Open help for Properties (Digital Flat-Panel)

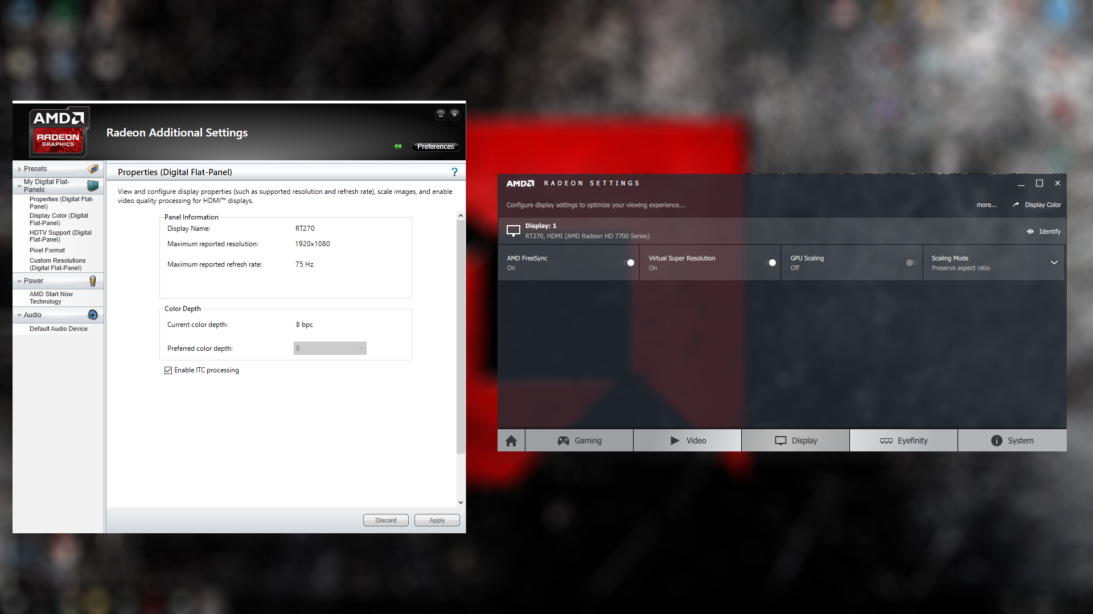click(x=454, y=172)
